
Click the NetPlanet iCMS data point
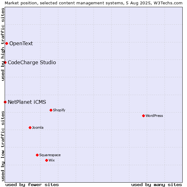(x=5, y=102)
